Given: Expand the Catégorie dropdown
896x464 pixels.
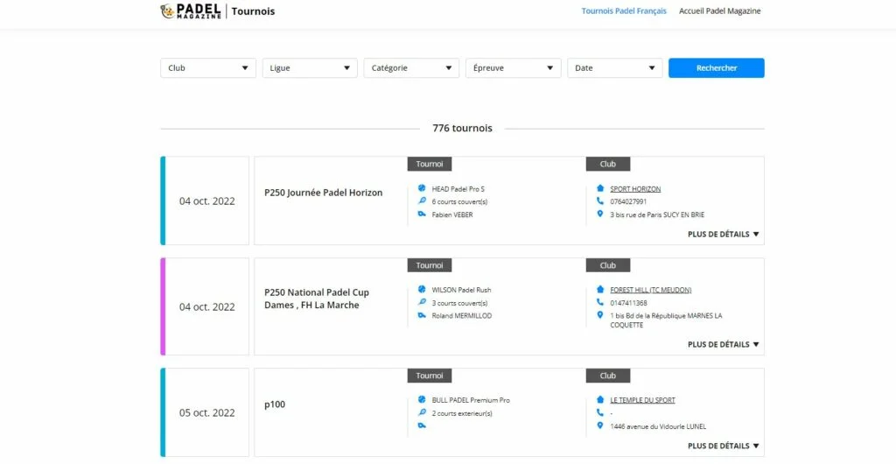Looking at the screenshot, I should point(411,68).
